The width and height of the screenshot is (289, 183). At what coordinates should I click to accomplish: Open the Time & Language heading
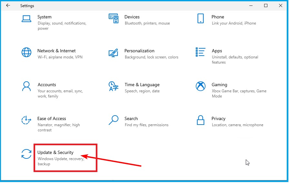[142, 85]
